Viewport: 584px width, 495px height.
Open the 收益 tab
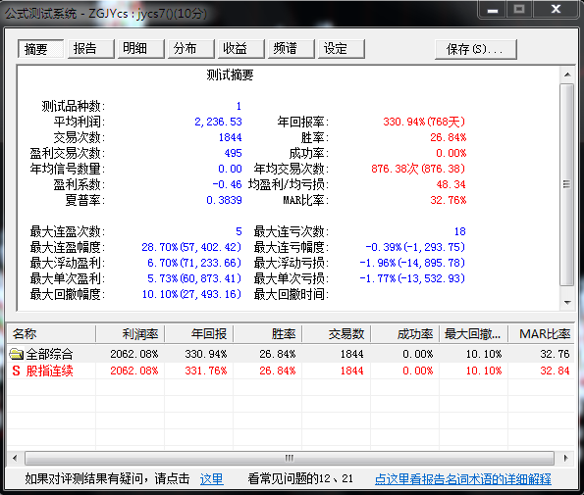pyautogui.click(x=241, y=49)
